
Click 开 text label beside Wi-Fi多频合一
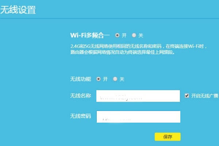pyautogui.click(x=124, y=35)
